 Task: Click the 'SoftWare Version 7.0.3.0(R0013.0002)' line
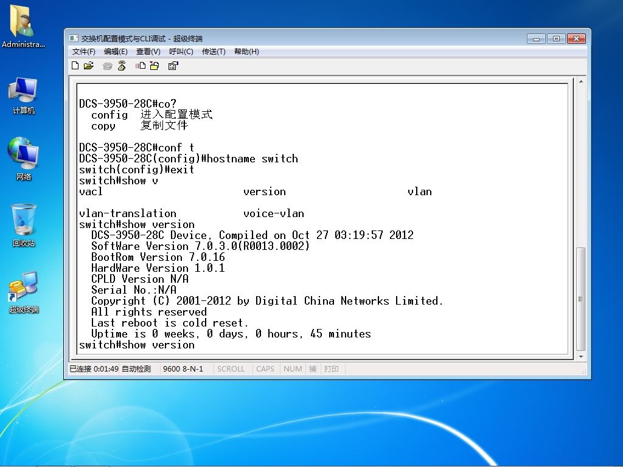tap(200, 246)
